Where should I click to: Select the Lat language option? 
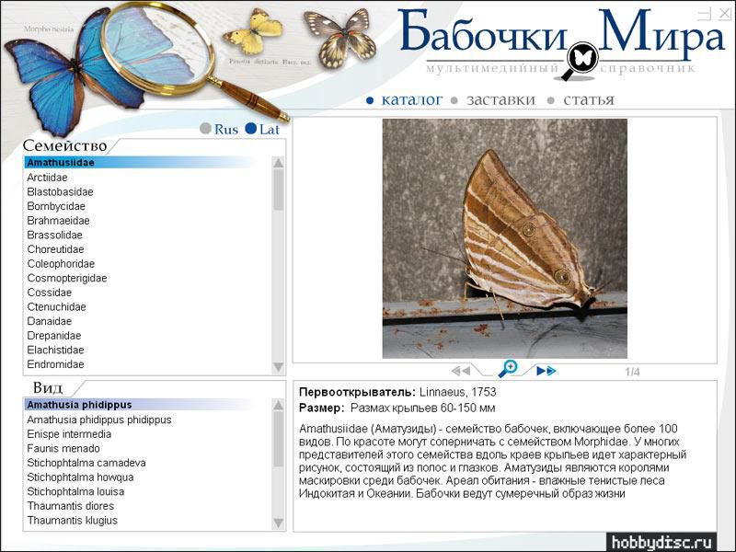tap(262, 130)
